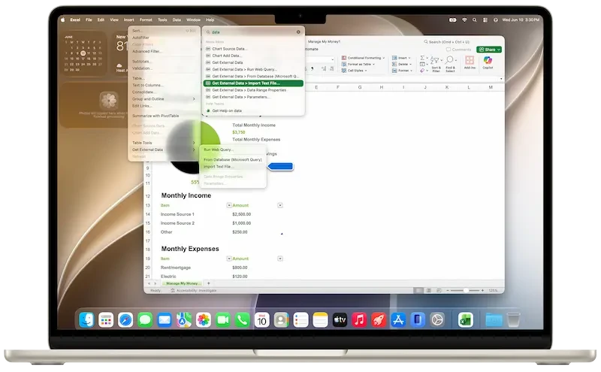Click the Copilot icon in the ribbon
This screenshot has width=601, height=372.
pos(488,60)
